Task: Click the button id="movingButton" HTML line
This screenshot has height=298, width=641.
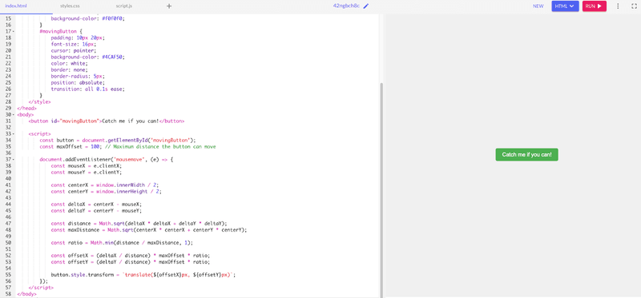Action: click(107, 121)
